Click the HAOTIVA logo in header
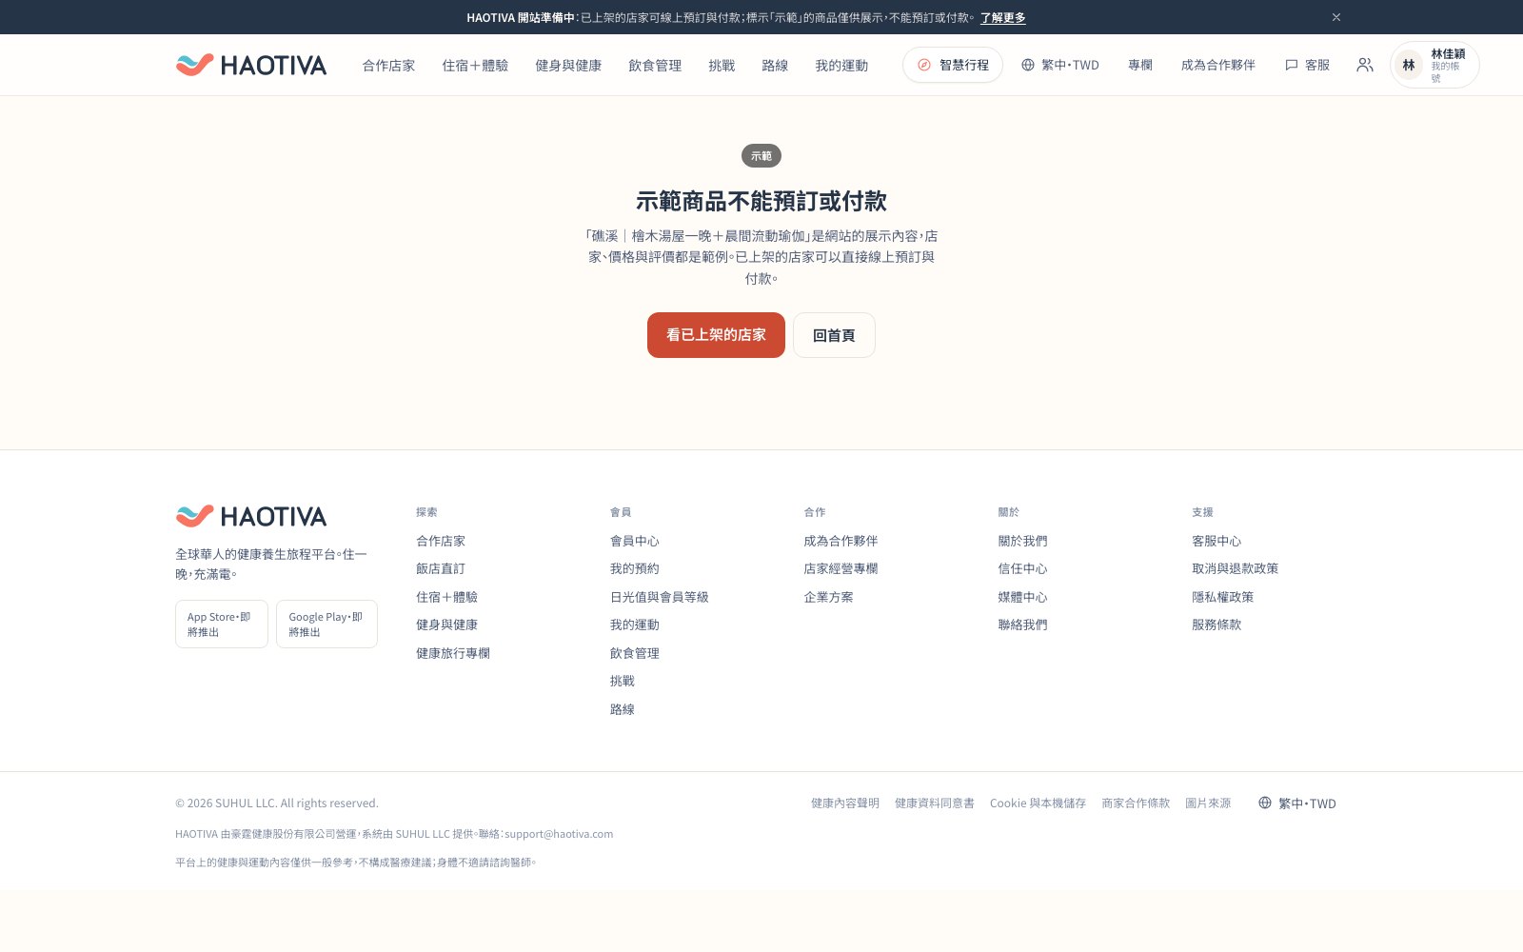Screen dimensions: 1523x952 tap(251, 65)
